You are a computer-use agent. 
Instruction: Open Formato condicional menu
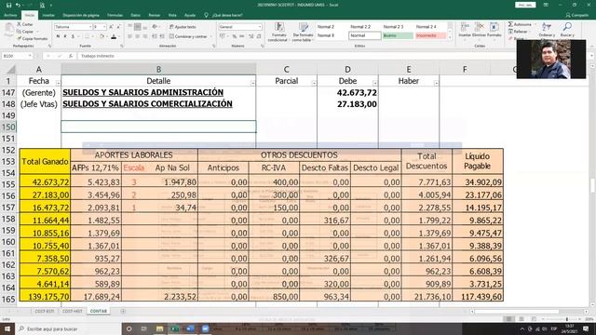pos(279,32)
